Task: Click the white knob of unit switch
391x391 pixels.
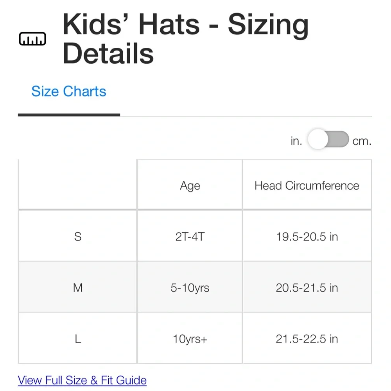Action: [x=318, y=139]
